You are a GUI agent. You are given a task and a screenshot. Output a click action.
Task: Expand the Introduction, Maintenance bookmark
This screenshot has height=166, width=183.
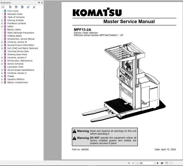2,61
